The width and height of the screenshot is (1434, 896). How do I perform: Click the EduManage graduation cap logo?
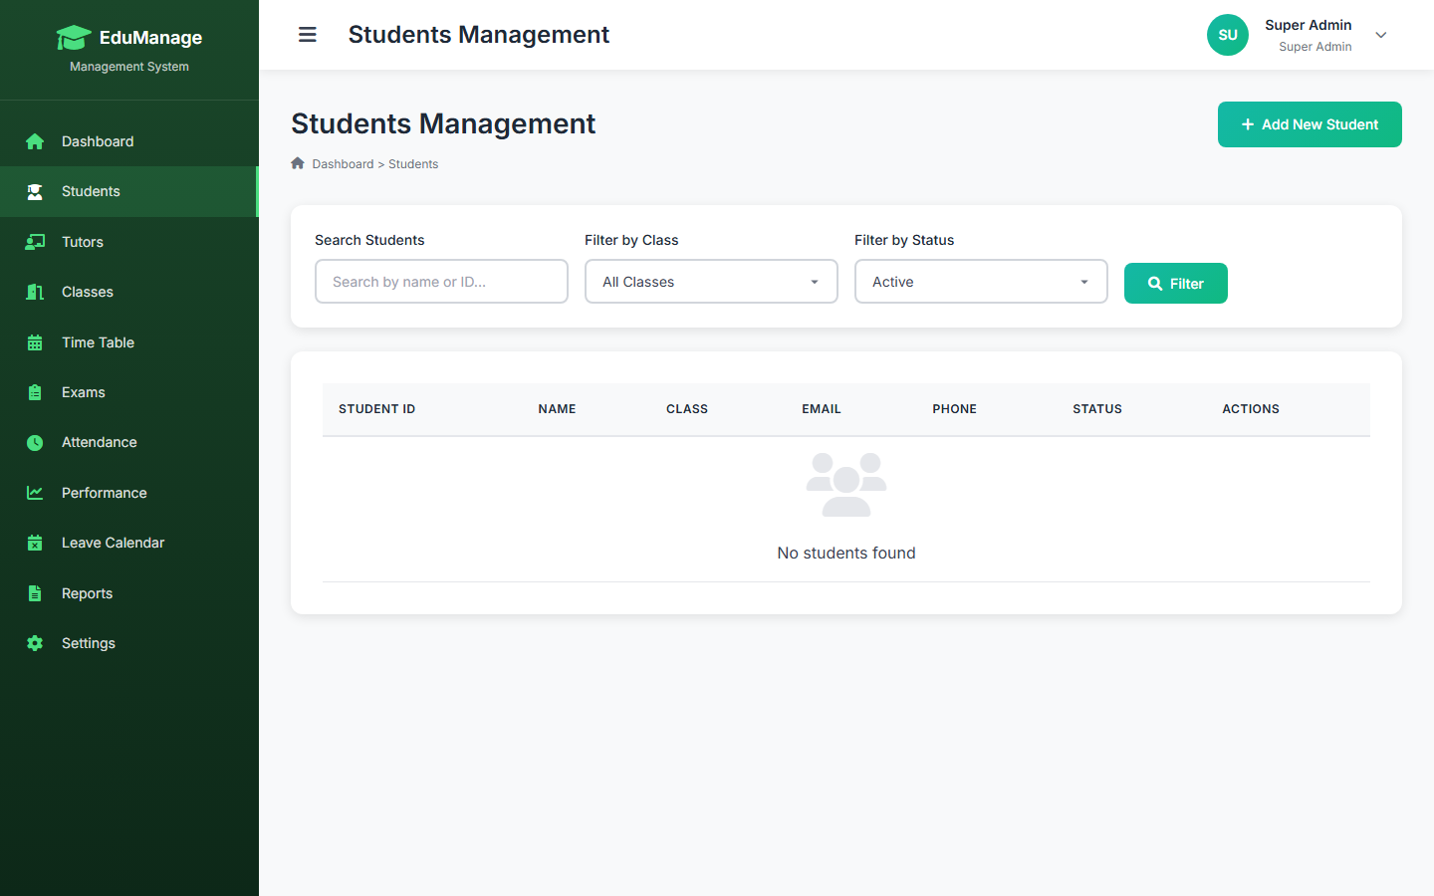(74, 38)
